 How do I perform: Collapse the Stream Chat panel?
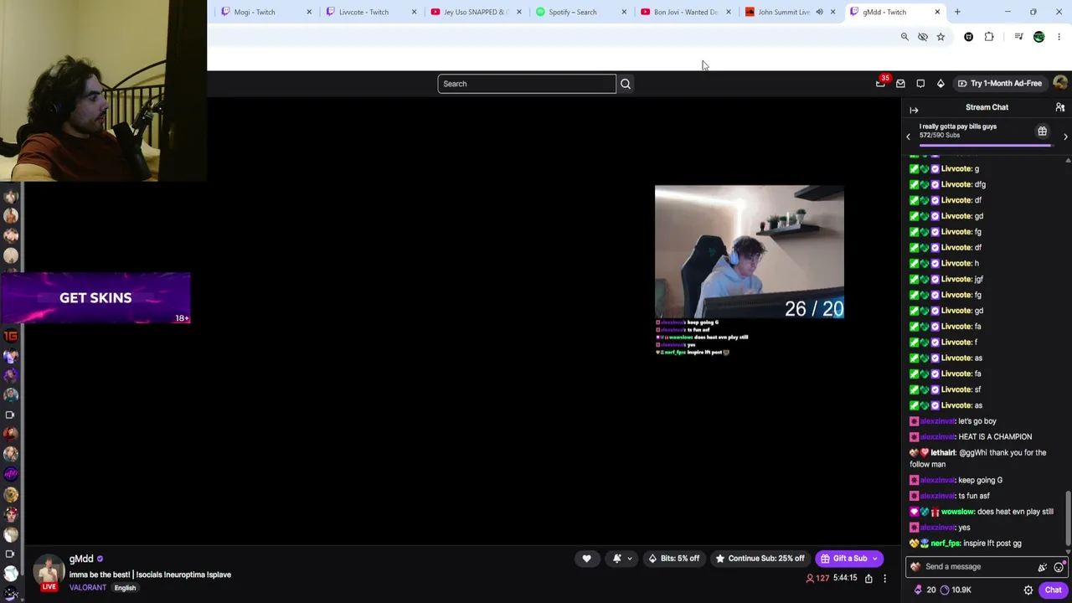click(x=914, y=110)
